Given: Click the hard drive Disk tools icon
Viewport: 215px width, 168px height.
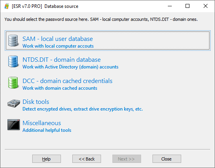Looking at the screenshot, I should [14, 103].
